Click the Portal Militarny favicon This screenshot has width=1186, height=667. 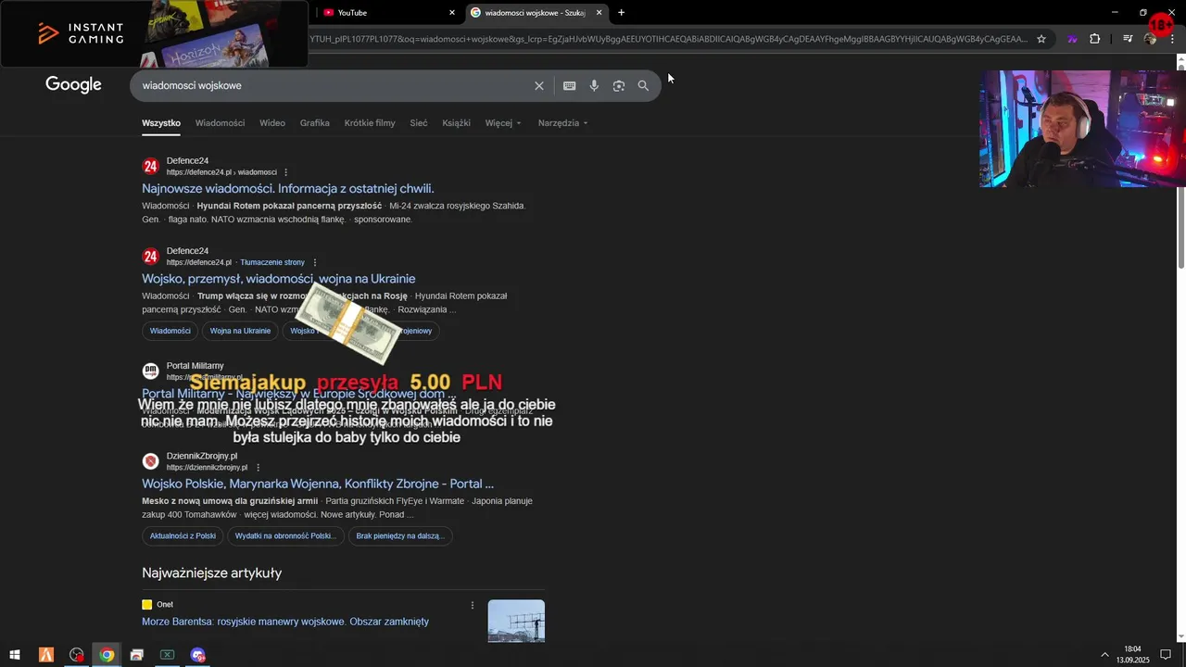[x=150, y=371]
